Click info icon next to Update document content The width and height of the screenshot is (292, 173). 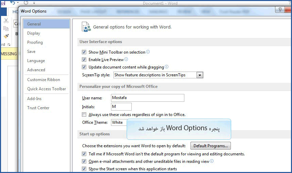tap(167, 66)
